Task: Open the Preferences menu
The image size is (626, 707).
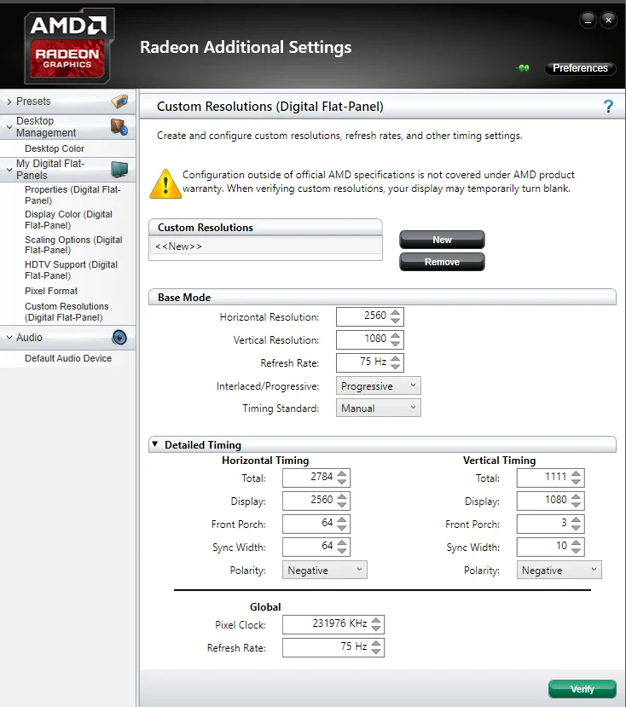Action: coord(580,68)
